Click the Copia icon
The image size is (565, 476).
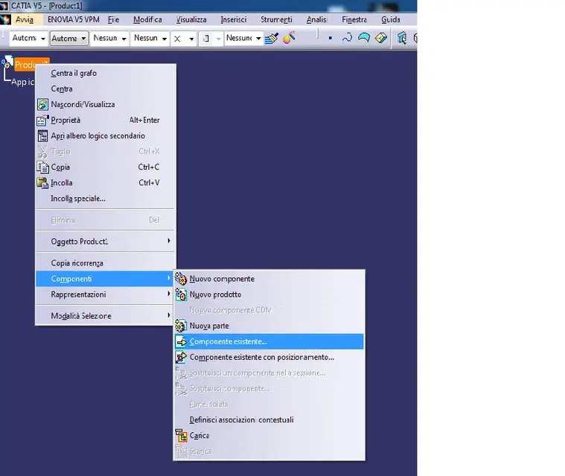pos(42,167)
